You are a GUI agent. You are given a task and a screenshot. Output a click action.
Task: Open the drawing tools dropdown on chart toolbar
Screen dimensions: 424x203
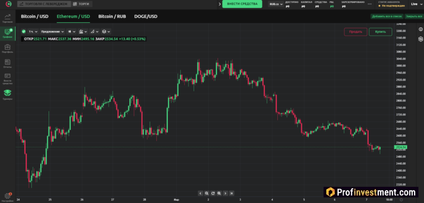click(x=94, y=31)
